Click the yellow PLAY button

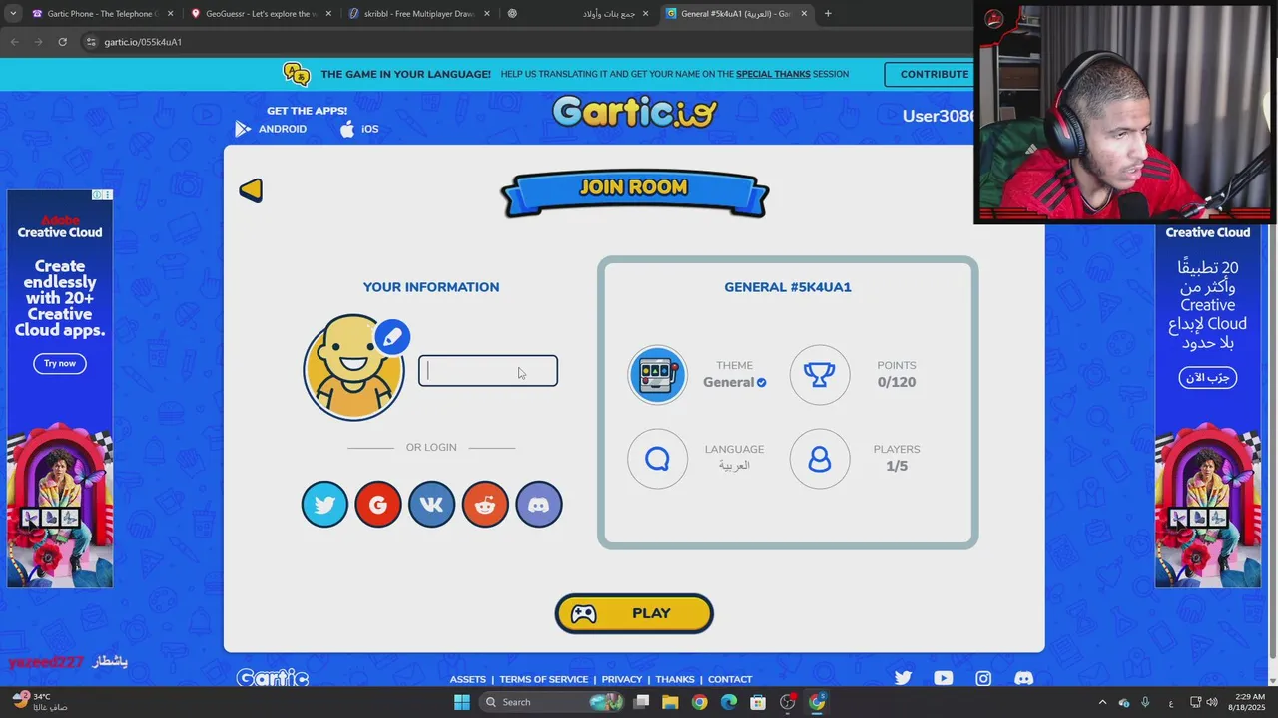(x=634, y=614)
